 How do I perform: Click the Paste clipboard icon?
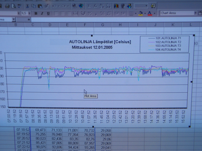(x=40, y=6)
